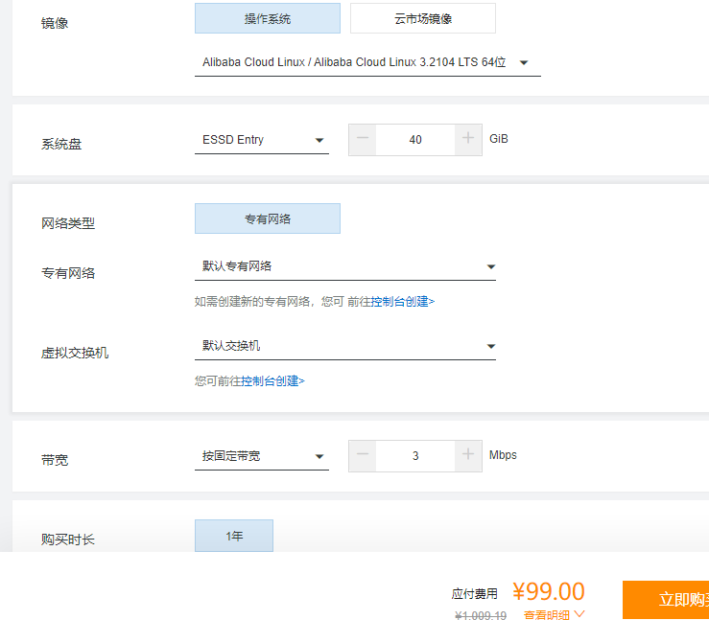This screenshot has height=620, width=709.
Task: Switch to 云市场镜像 tab
Action: coord(423,18)
